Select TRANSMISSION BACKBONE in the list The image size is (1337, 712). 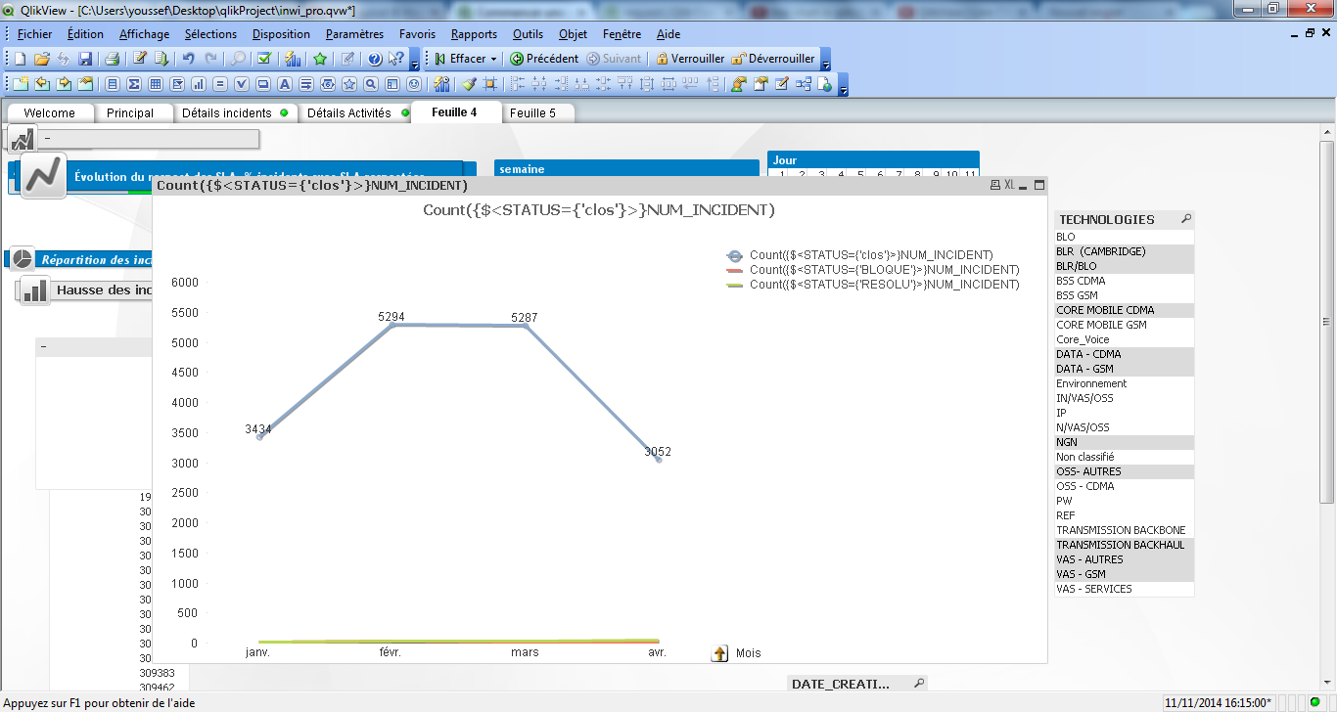click(1125, 530)
